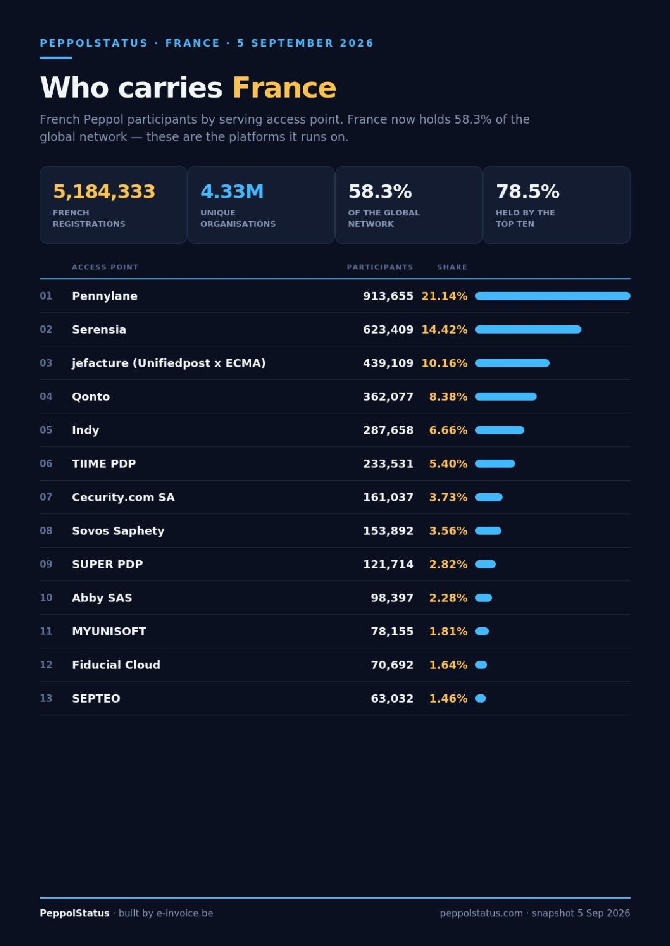Click the footer text "peppolstatus.com · snapshot 5 Sep 2026"
670x946 pixels.
click(535, 913)
